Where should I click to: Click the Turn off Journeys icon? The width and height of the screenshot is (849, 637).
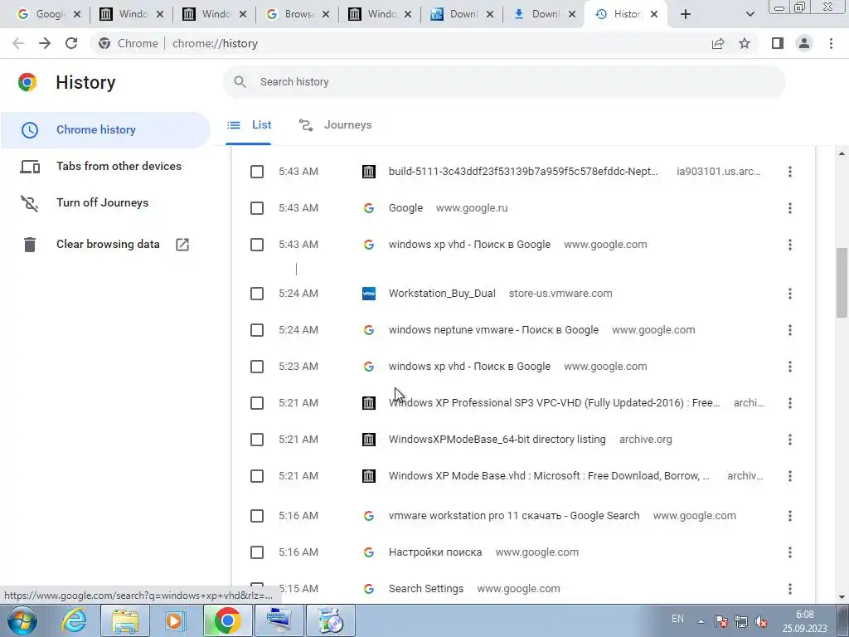pyautogui.click(x=30, y=203)
